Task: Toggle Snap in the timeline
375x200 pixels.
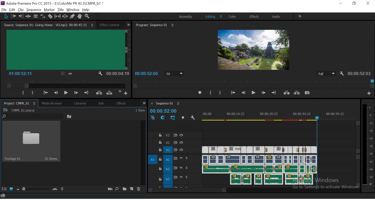Action: 162,117
